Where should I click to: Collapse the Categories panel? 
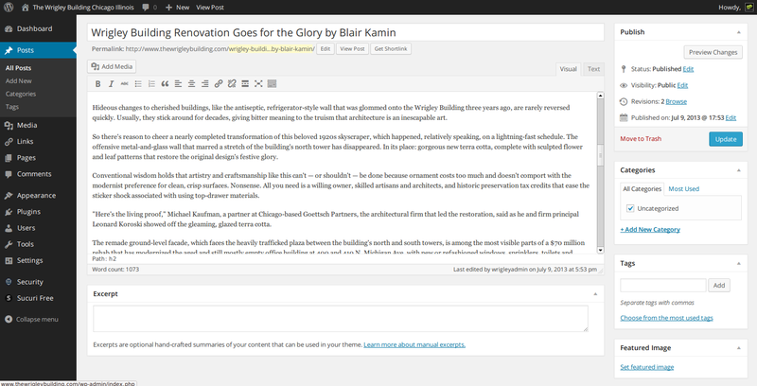[739, 170]
